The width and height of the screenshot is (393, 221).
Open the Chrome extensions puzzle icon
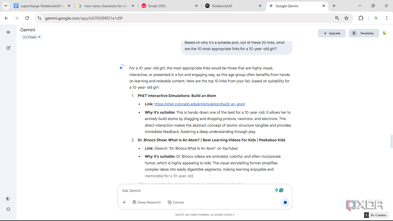[361, 18]
